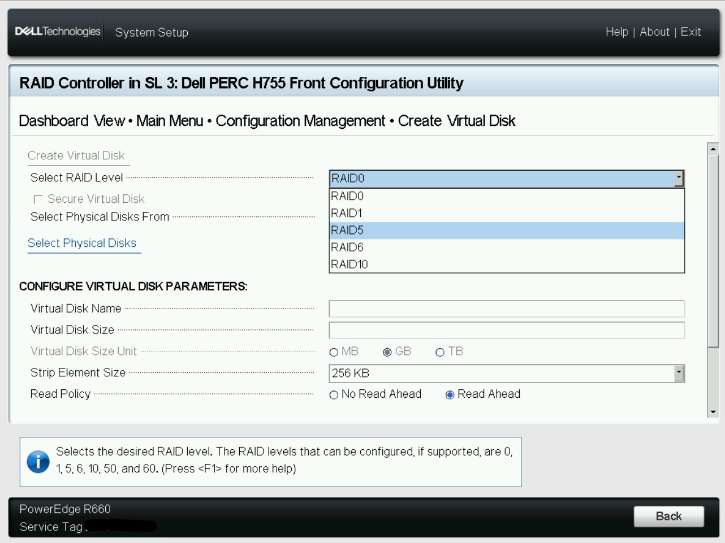Click Exit in the header
Screen dimensions: 725x543
pos(691,32)
